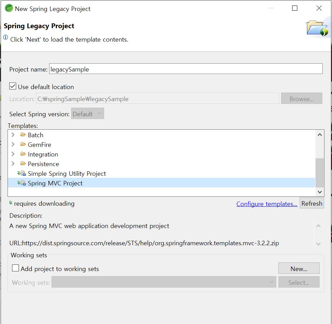Click the Batch folder icon
Image resolution: width=332 pixels, height=324 pixels.
23,134
